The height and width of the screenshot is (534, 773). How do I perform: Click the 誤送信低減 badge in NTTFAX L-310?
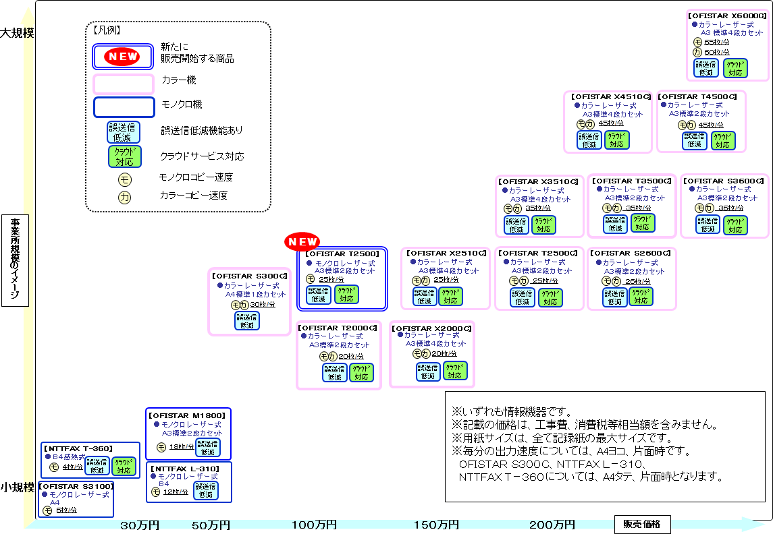(x=206, y=490)
